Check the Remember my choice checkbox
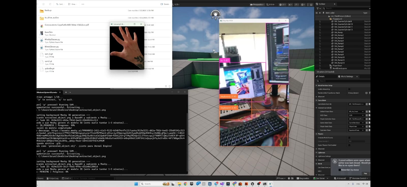This screenshot has height=187, width=407. (x=340, y=170)
